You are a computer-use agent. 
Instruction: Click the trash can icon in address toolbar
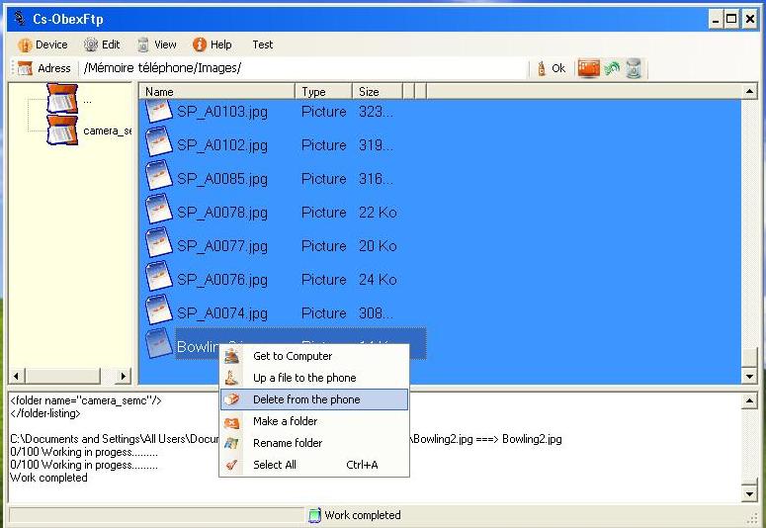pyautogui.click(x=634, y=68)
